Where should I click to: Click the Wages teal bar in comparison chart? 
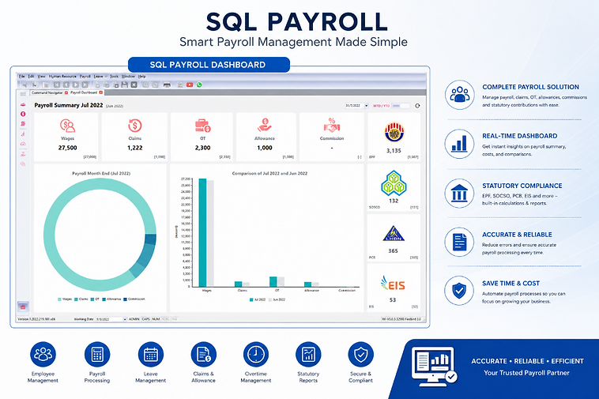(x=202, y=232)
